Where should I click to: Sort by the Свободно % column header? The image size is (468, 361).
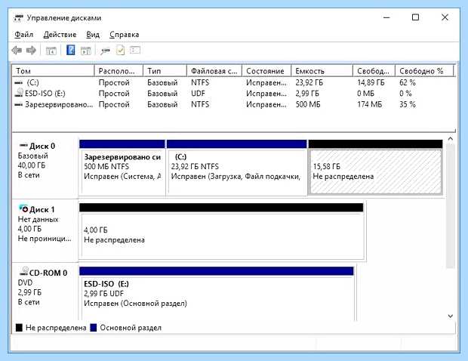pos(424,71)
